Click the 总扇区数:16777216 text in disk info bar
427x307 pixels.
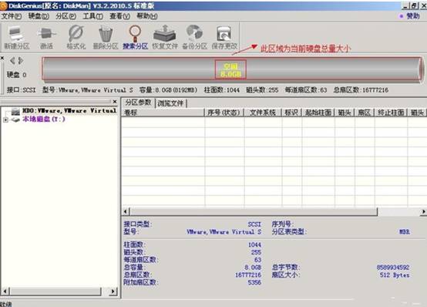coord(361,90)
